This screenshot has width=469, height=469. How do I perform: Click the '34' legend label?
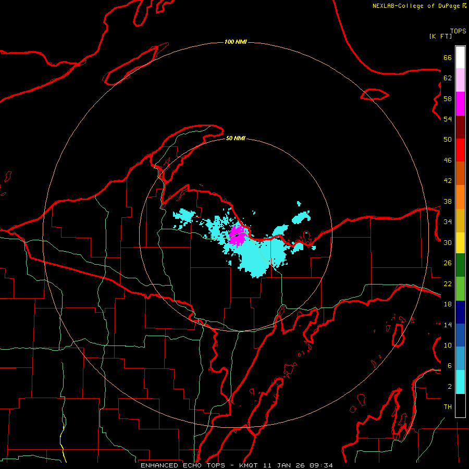click(x=448, y=222)
